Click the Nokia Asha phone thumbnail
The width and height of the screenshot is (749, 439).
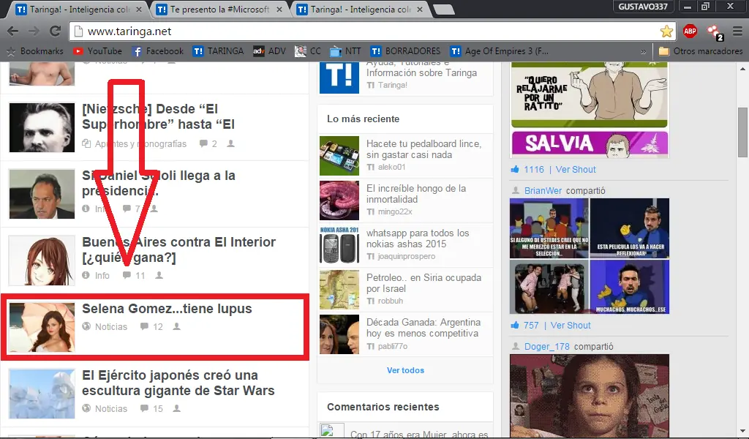tap(339, 245)
